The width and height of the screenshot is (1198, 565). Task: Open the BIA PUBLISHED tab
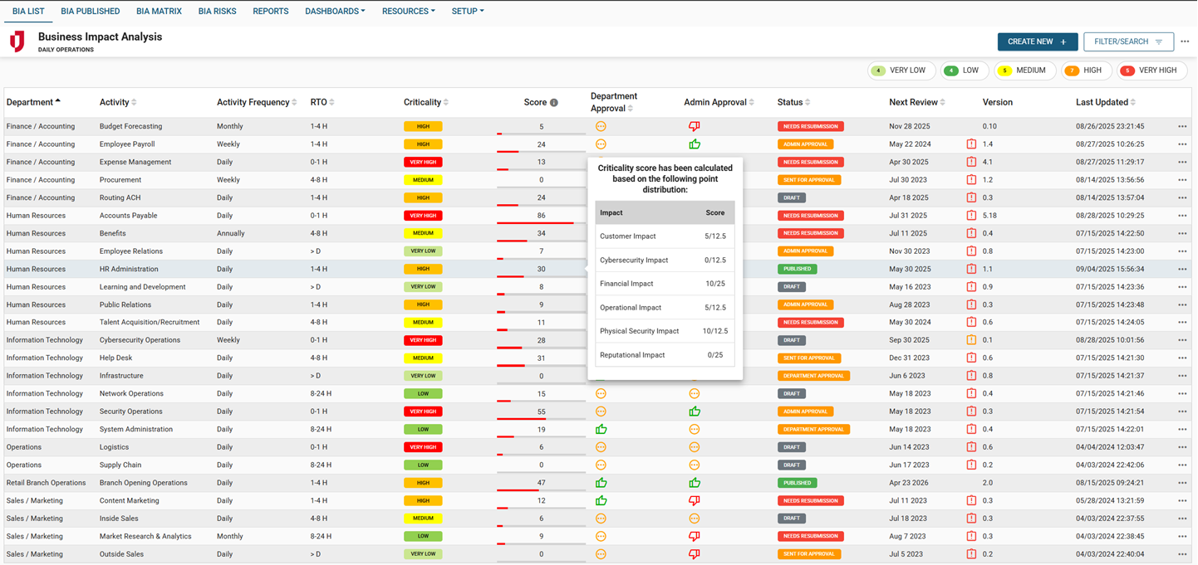[90, 11]
